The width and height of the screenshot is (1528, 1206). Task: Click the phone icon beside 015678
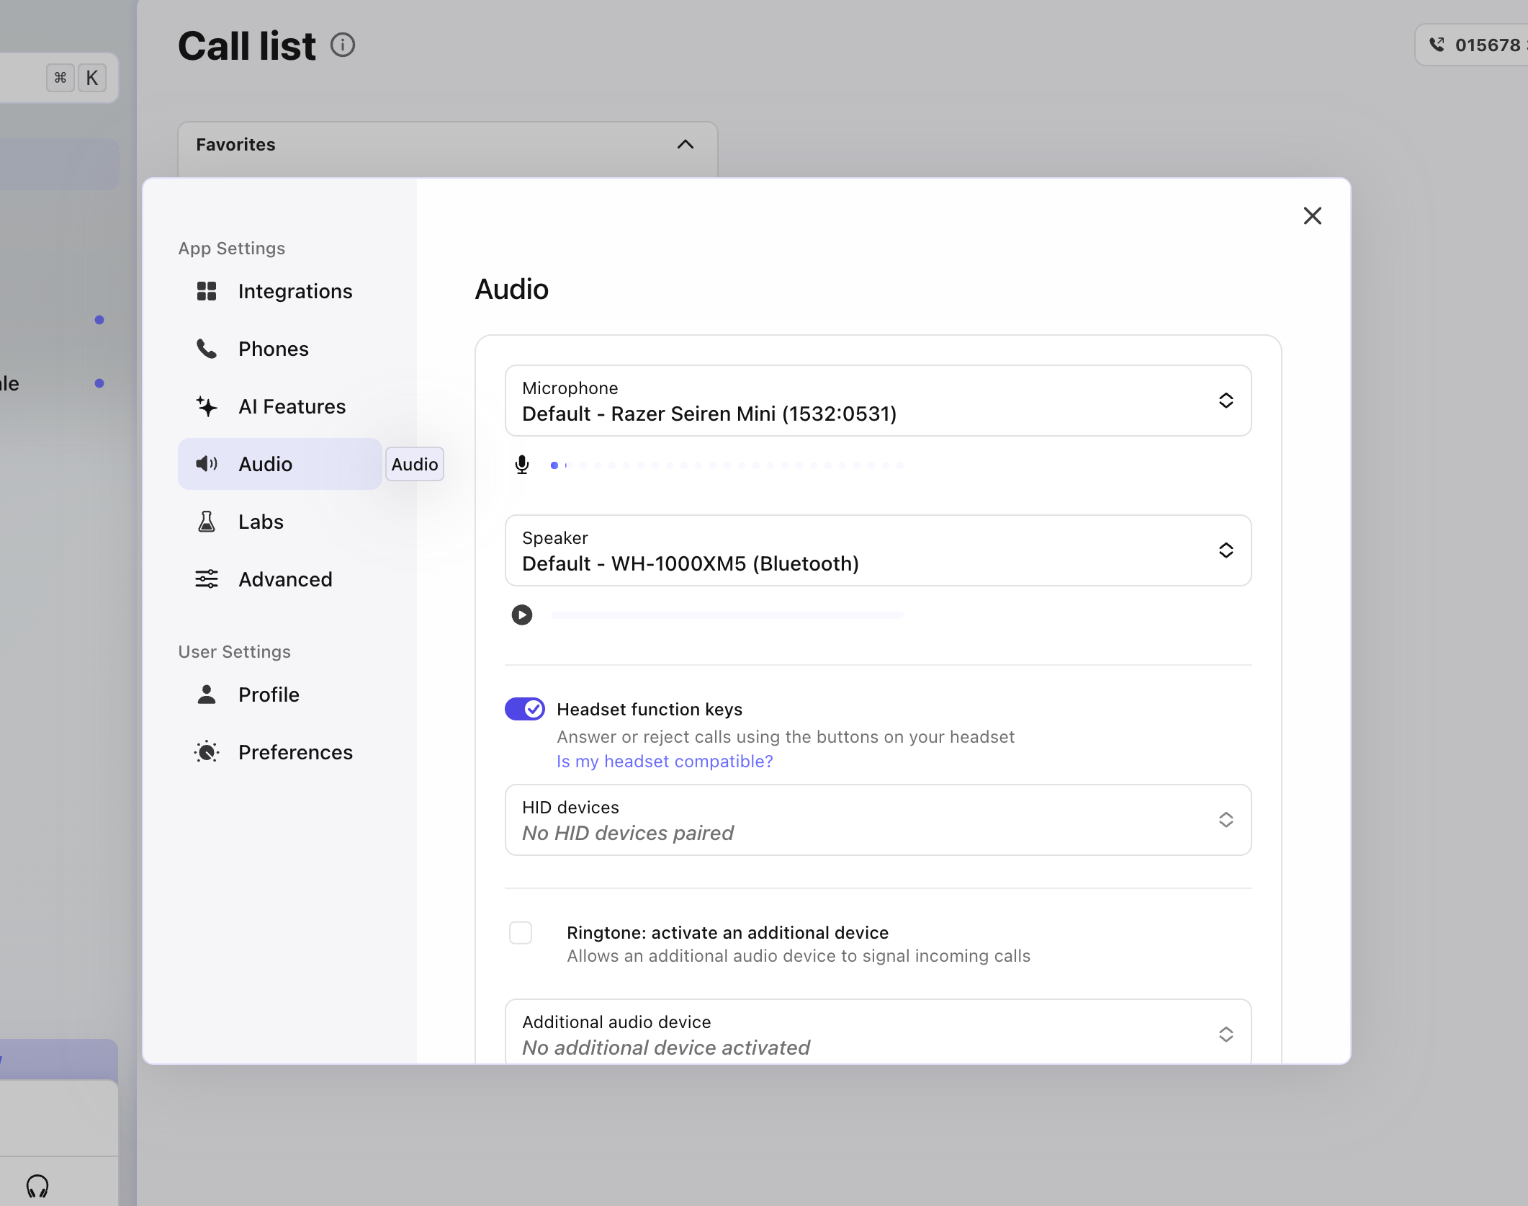[x=1437, y=45]
